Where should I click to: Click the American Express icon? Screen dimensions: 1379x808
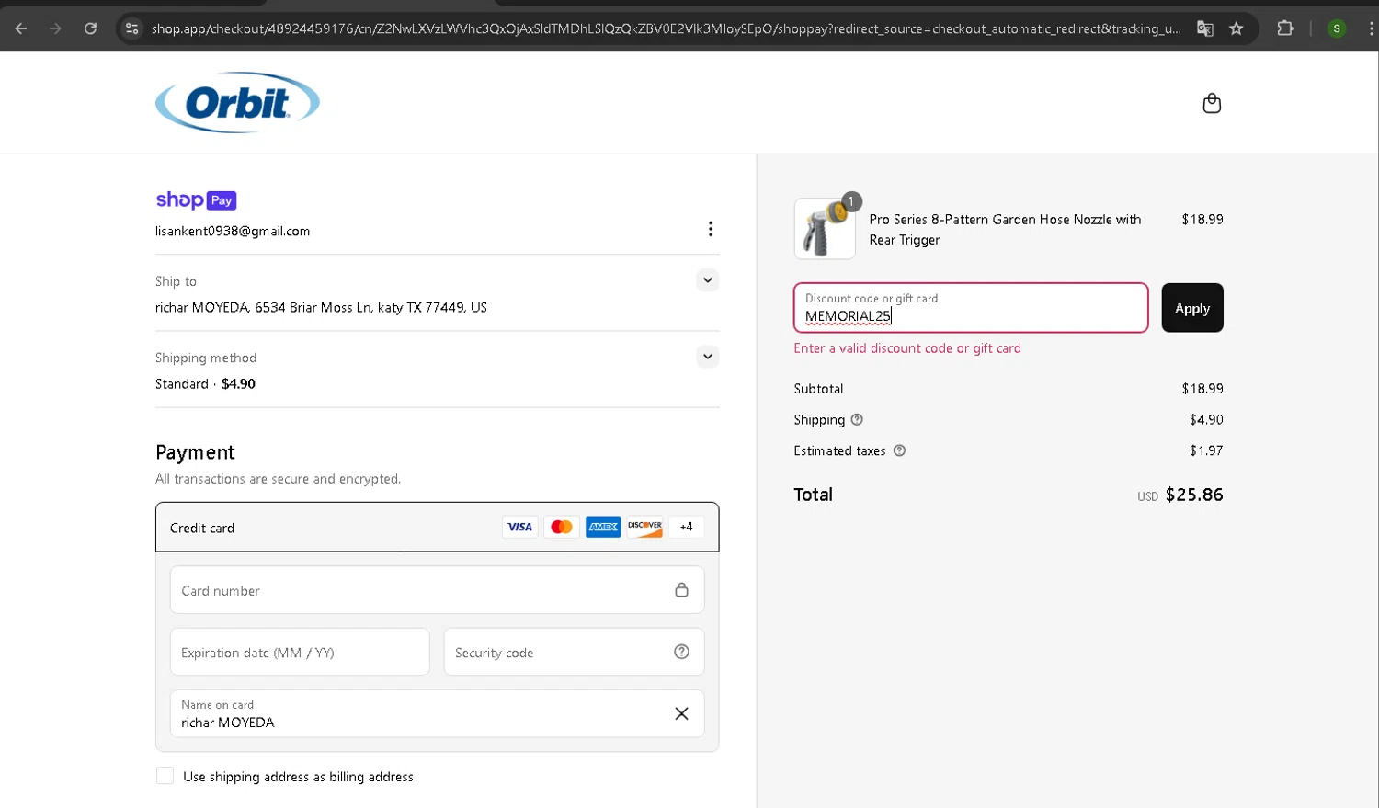pos(603,527)
